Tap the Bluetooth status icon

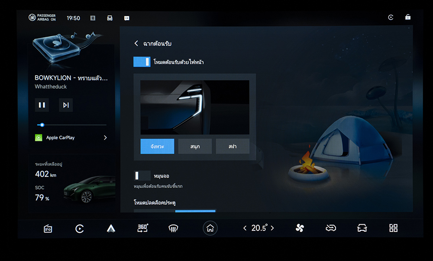[x=92, y=18]
